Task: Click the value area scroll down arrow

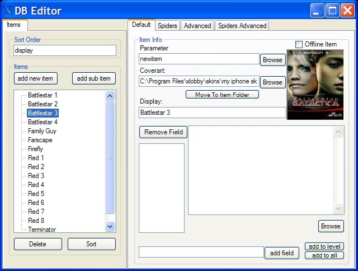Action: pos(338,208)
